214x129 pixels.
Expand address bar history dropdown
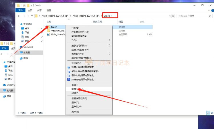170,16
